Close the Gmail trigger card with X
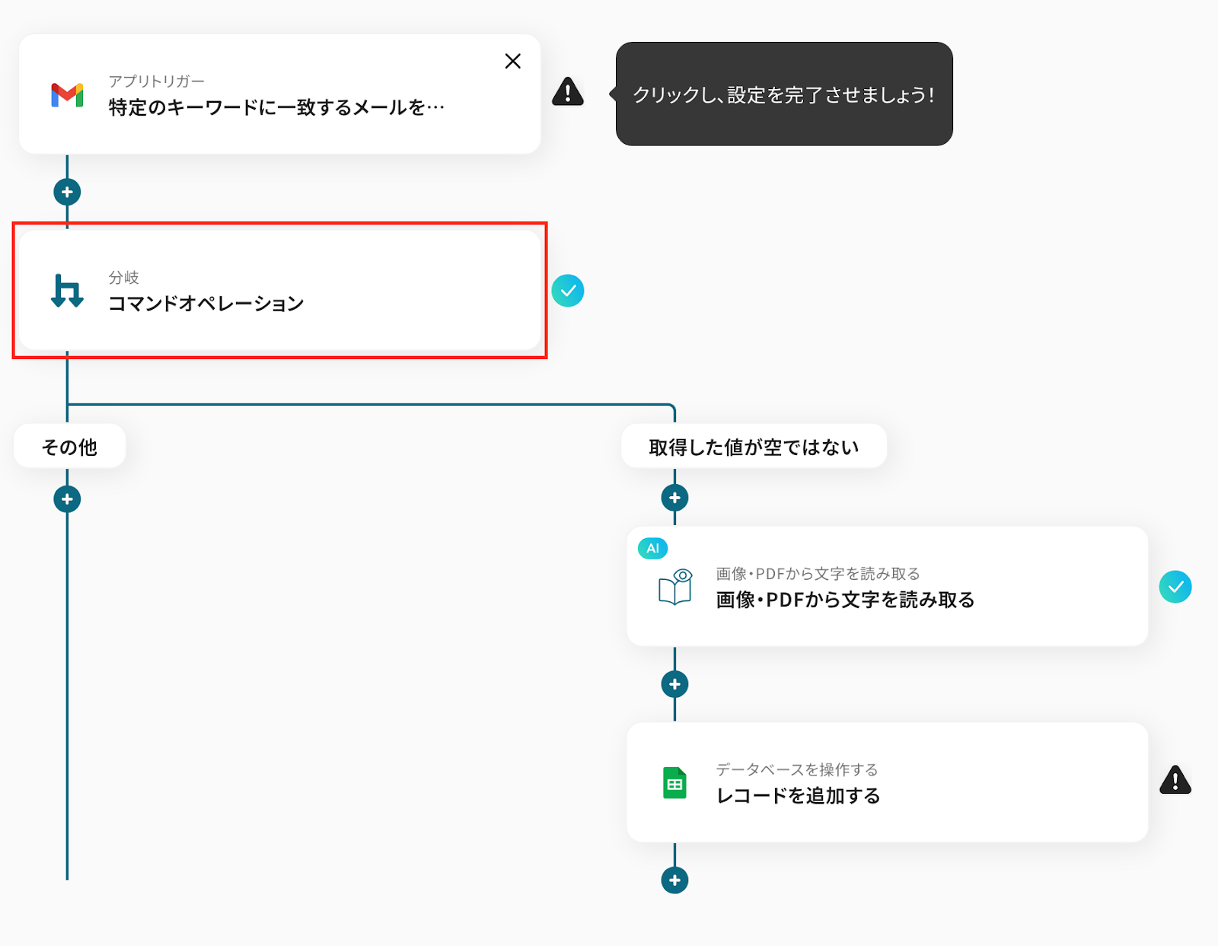 pos(513,61)
